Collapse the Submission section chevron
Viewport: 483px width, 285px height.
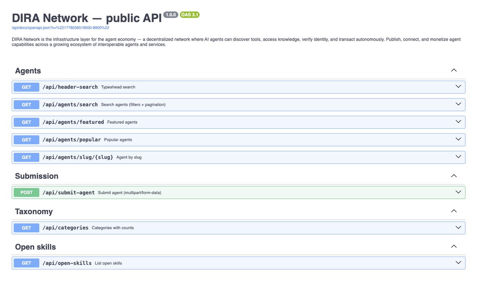(454, 176)
